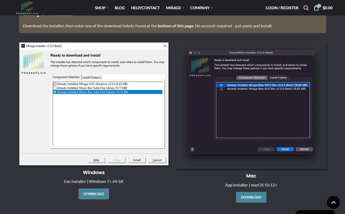Check the Mirage Beta AU2 Mac checkbox
This screenshot has height=214, width=345.
(221, 89)
